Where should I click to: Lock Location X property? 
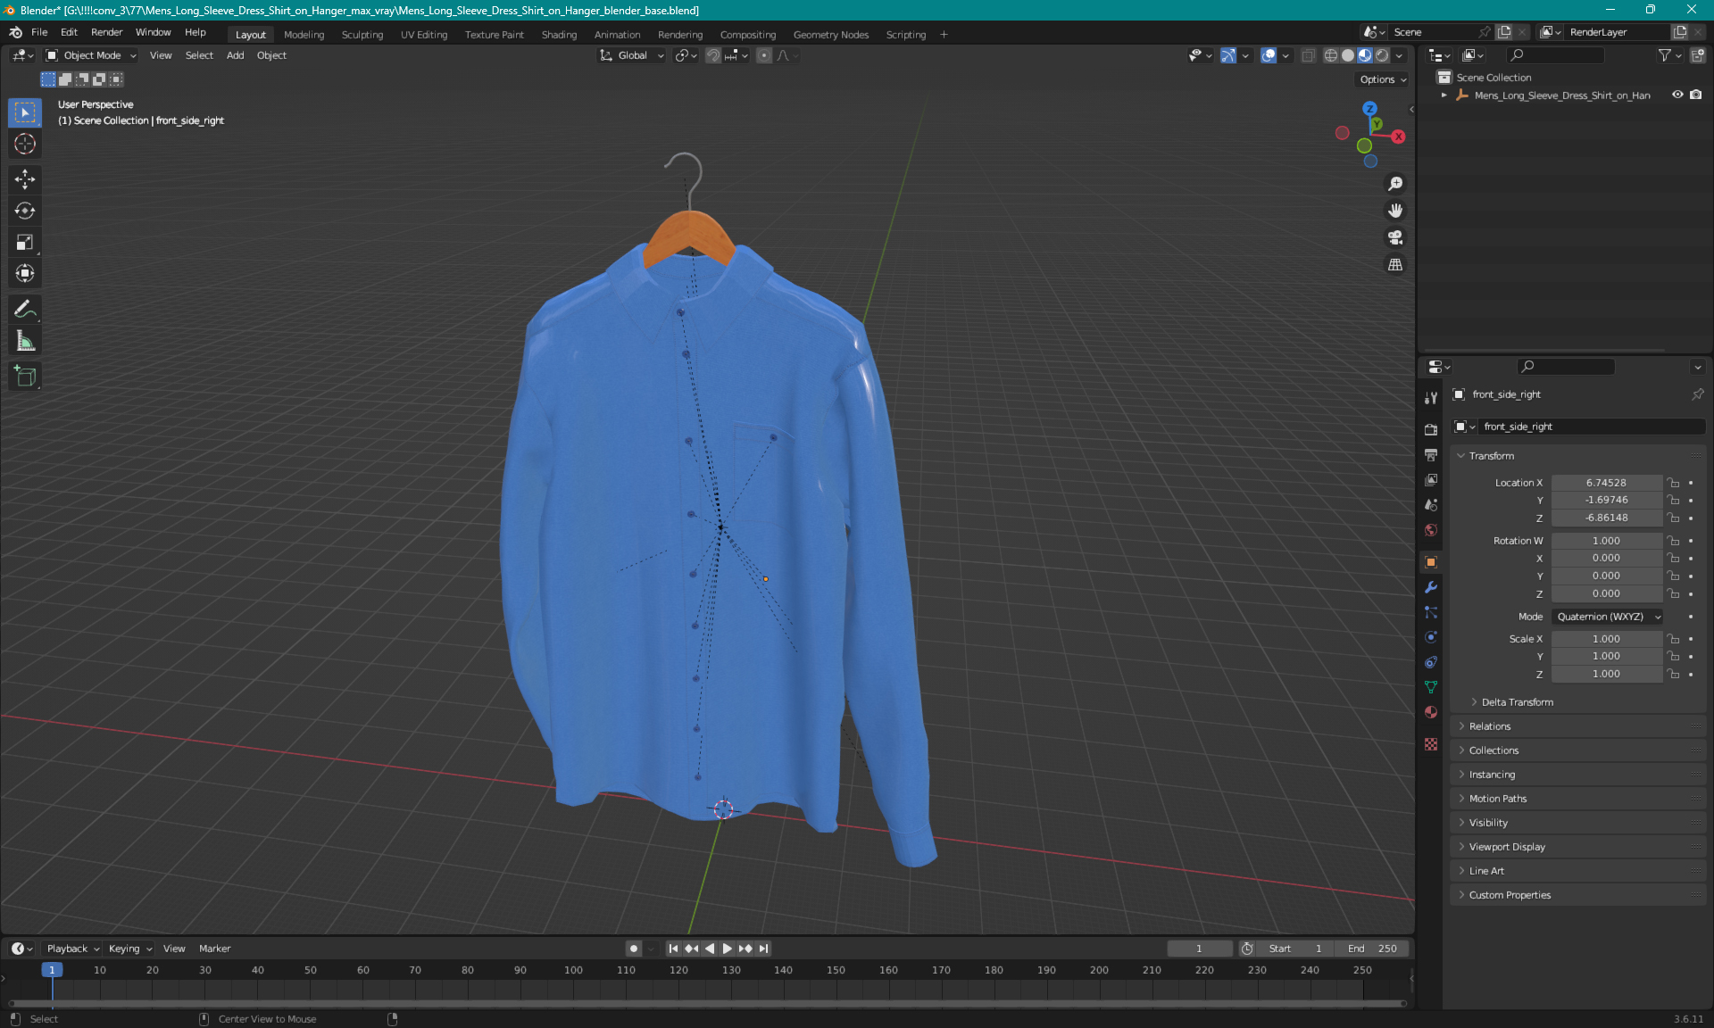pyautogui.click(x=1674, y=483)
